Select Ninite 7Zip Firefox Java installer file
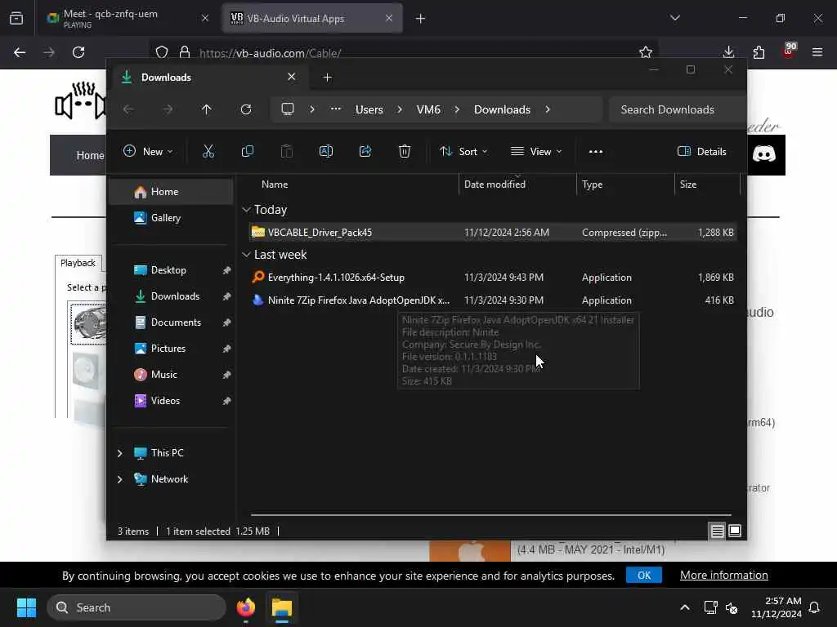Screen dimensions: 837x627 pyautogui.click(x=493, y=300)
